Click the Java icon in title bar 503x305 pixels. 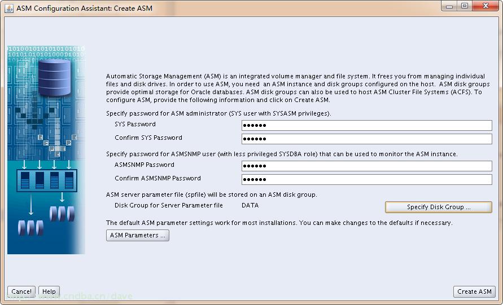tap(9, 8)
